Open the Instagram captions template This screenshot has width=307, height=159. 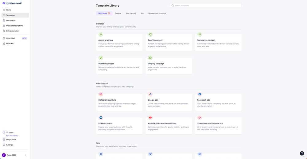(119, 102)
